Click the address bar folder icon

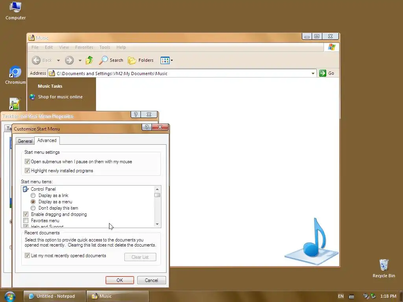click(x=52, y=74)
